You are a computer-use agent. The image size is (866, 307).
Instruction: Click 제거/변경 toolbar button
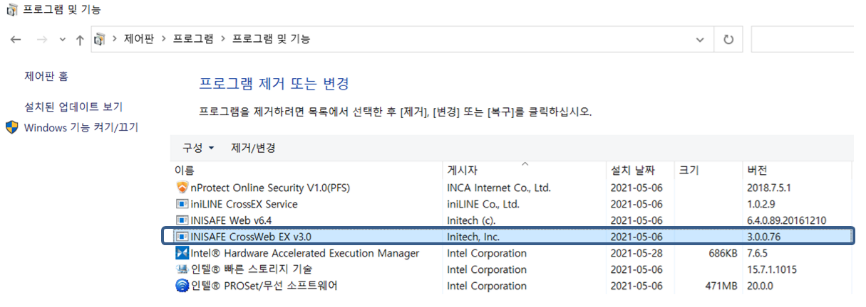click(x=253, y=149)
